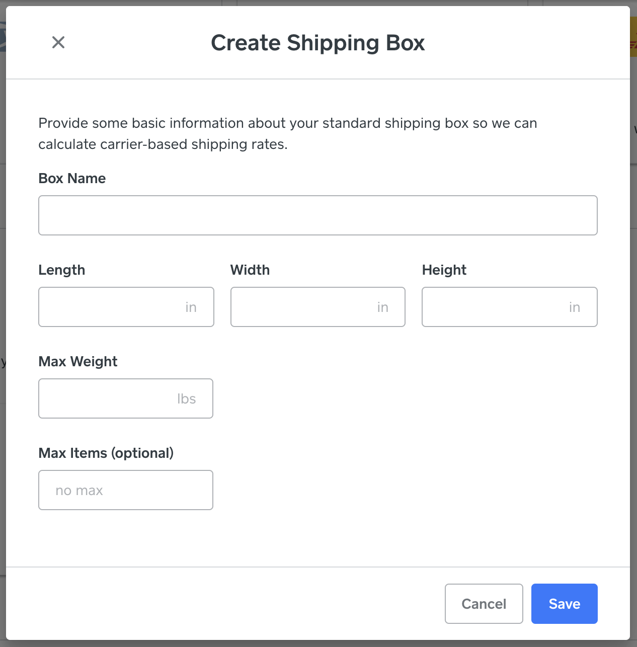Click the "Height" field label
This screenshot has height=647, width=637.
point(444,270)
